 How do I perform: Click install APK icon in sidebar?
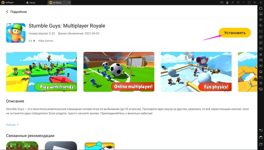(261, 49)
